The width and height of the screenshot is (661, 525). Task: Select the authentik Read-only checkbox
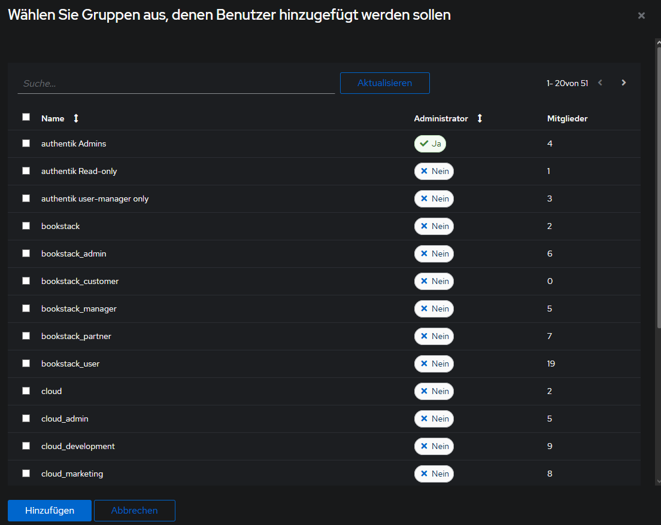(26, 171)
